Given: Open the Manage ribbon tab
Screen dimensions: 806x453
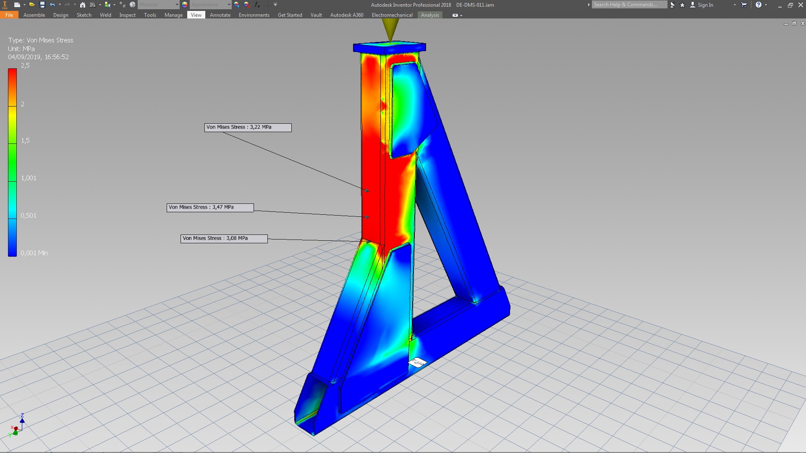Looking at the screenshot, I should 173,15.
